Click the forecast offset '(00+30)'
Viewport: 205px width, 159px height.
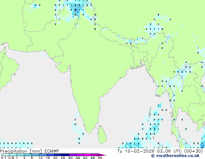point(193,151)
